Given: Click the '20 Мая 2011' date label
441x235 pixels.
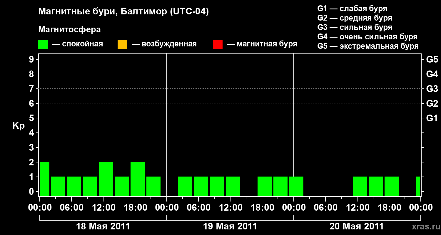Looking at the screenshot, I should tap(357, 226).
